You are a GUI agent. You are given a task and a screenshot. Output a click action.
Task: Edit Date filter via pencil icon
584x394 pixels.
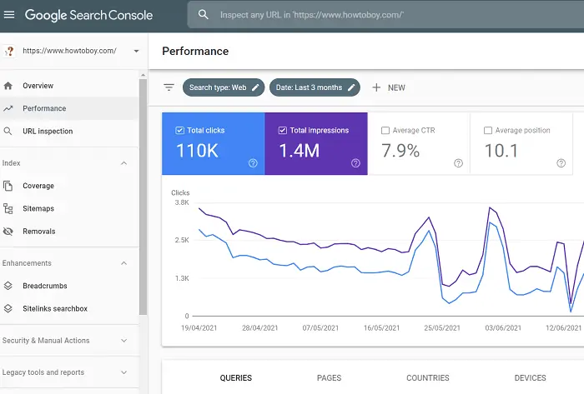tap(351, 87)
